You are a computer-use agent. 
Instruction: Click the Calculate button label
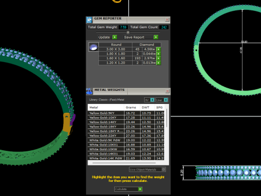pos(121,189)
